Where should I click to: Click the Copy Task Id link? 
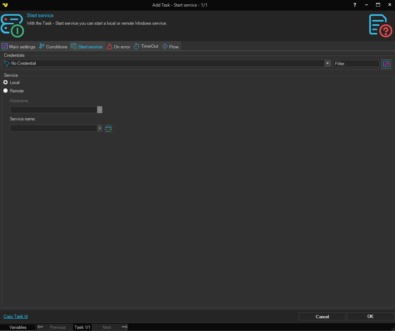[16, 316]
